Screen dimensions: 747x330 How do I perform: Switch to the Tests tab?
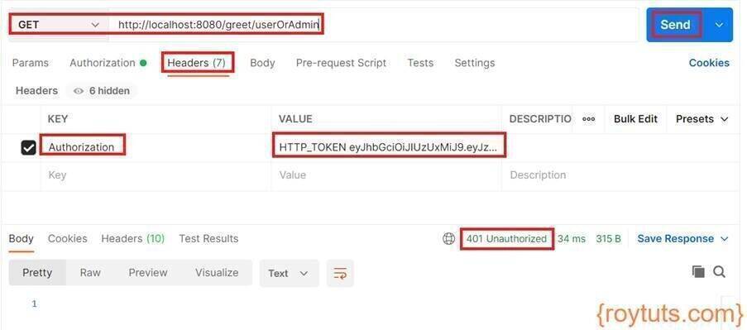tap(420, 63)
